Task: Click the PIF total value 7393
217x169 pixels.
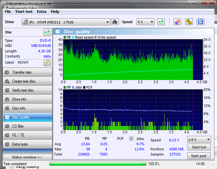Action: click(104, 154)
